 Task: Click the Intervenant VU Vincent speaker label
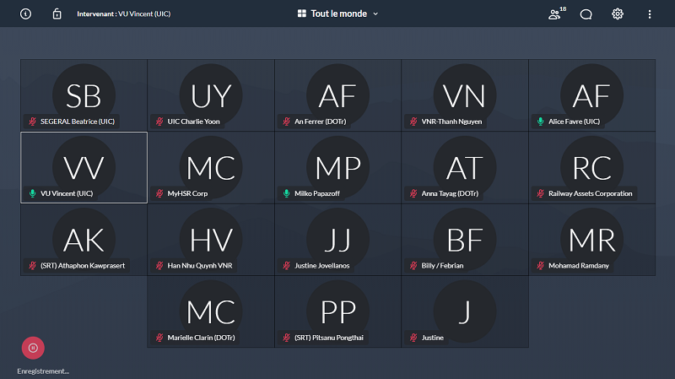[x=123, y=14]
